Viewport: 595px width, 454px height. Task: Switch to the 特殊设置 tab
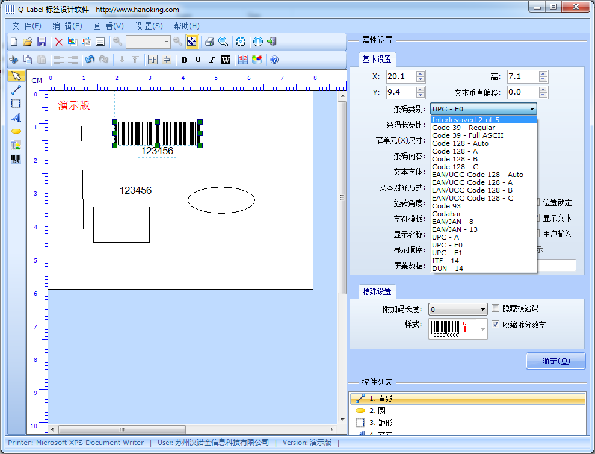(x=377, y=291)
